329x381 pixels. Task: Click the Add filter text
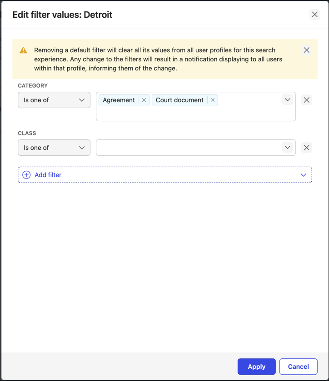(48, 175)
